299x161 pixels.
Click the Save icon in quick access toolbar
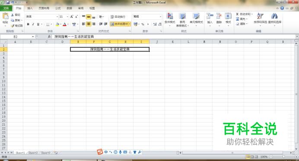pos(8,3)
